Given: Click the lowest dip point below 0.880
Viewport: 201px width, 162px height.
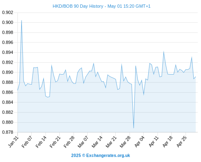Looking at the screenshot, I should pyautogui.click(x=134, y=128).
